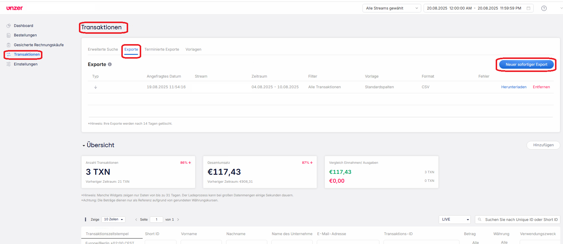Click the down arrow in Typ column
This screenshot has width=563, height=244.
pyautogui.click(x=96, y=87)
